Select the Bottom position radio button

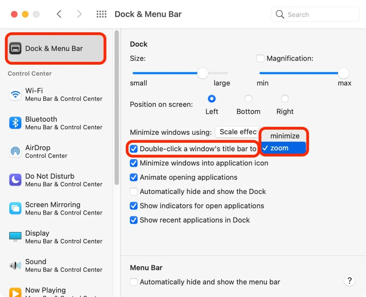[x=248, y=98]
